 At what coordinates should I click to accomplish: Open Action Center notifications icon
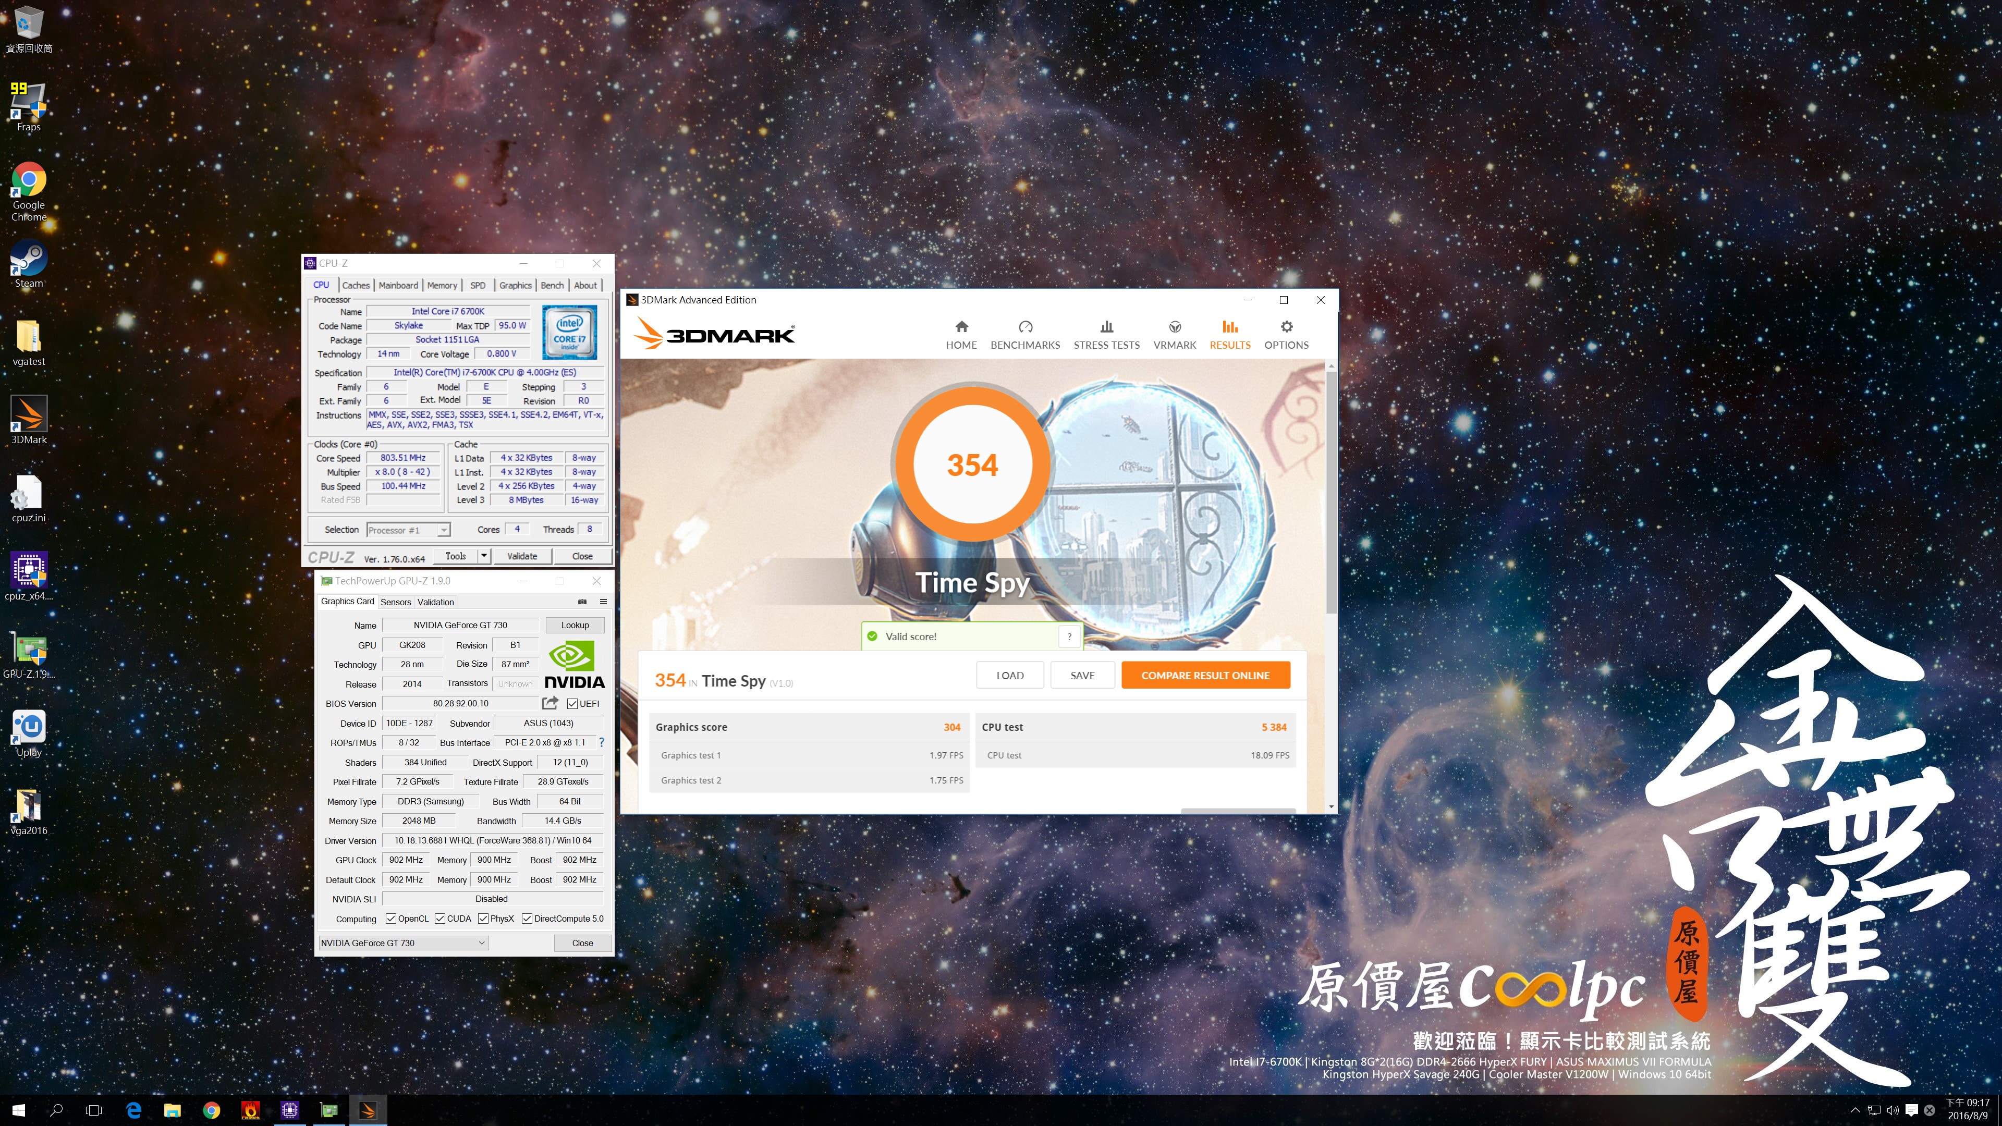tap(1911, 1110)
